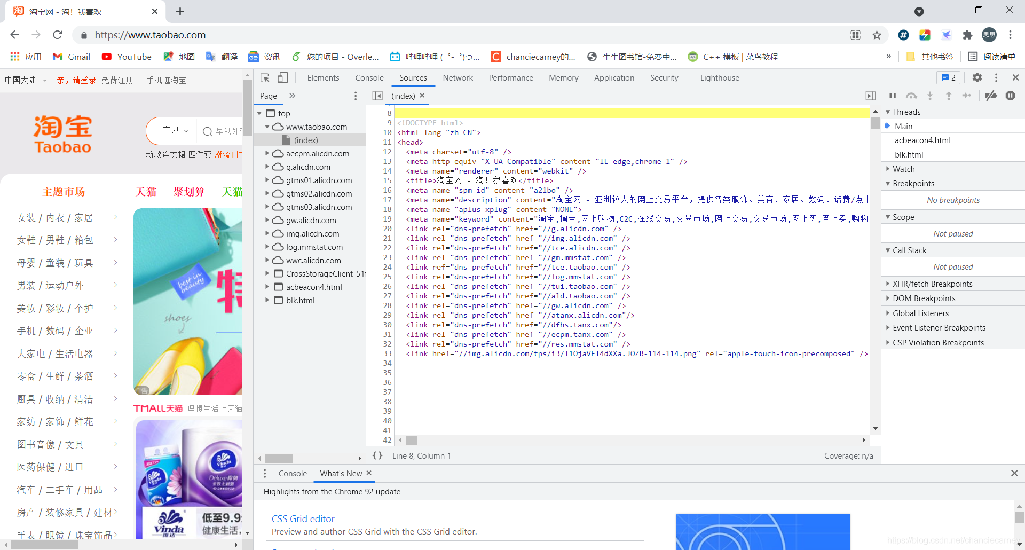Viewport: 1025px width, 550px height.
Task: Open the 宝贝 search type dropdown
Action: [x=176, y=130]
